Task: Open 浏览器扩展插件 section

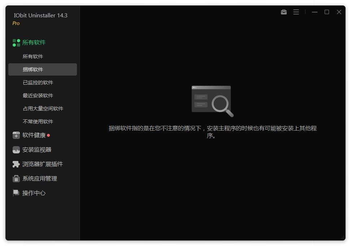Action: tap(43, 164)
